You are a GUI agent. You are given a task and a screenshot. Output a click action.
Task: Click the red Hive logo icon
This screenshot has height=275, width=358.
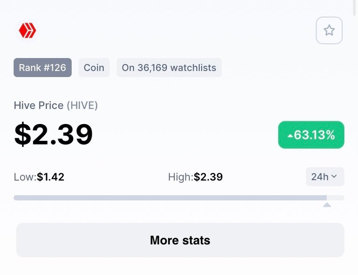pyautogui.click(x=28, y=30)
